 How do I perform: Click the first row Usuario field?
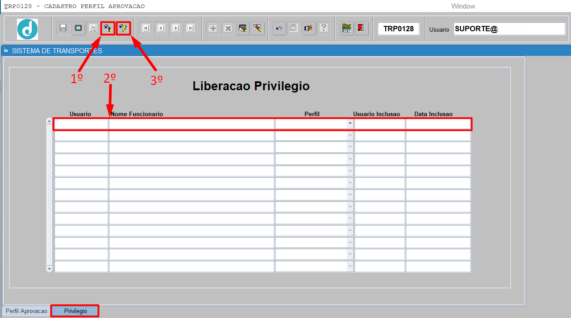[81, 124]
